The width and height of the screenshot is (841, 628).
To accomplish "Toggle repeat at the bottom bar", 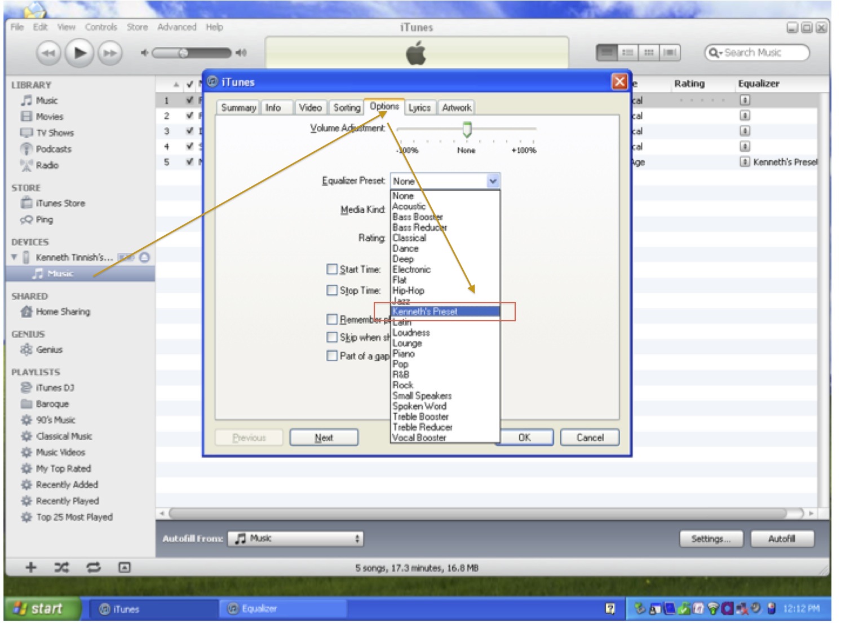I will tap(94, 568).
